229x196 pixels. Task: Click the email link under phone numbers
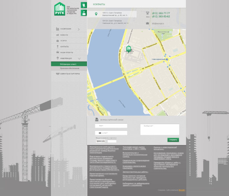pyautogui.click(x=158, y=23)
